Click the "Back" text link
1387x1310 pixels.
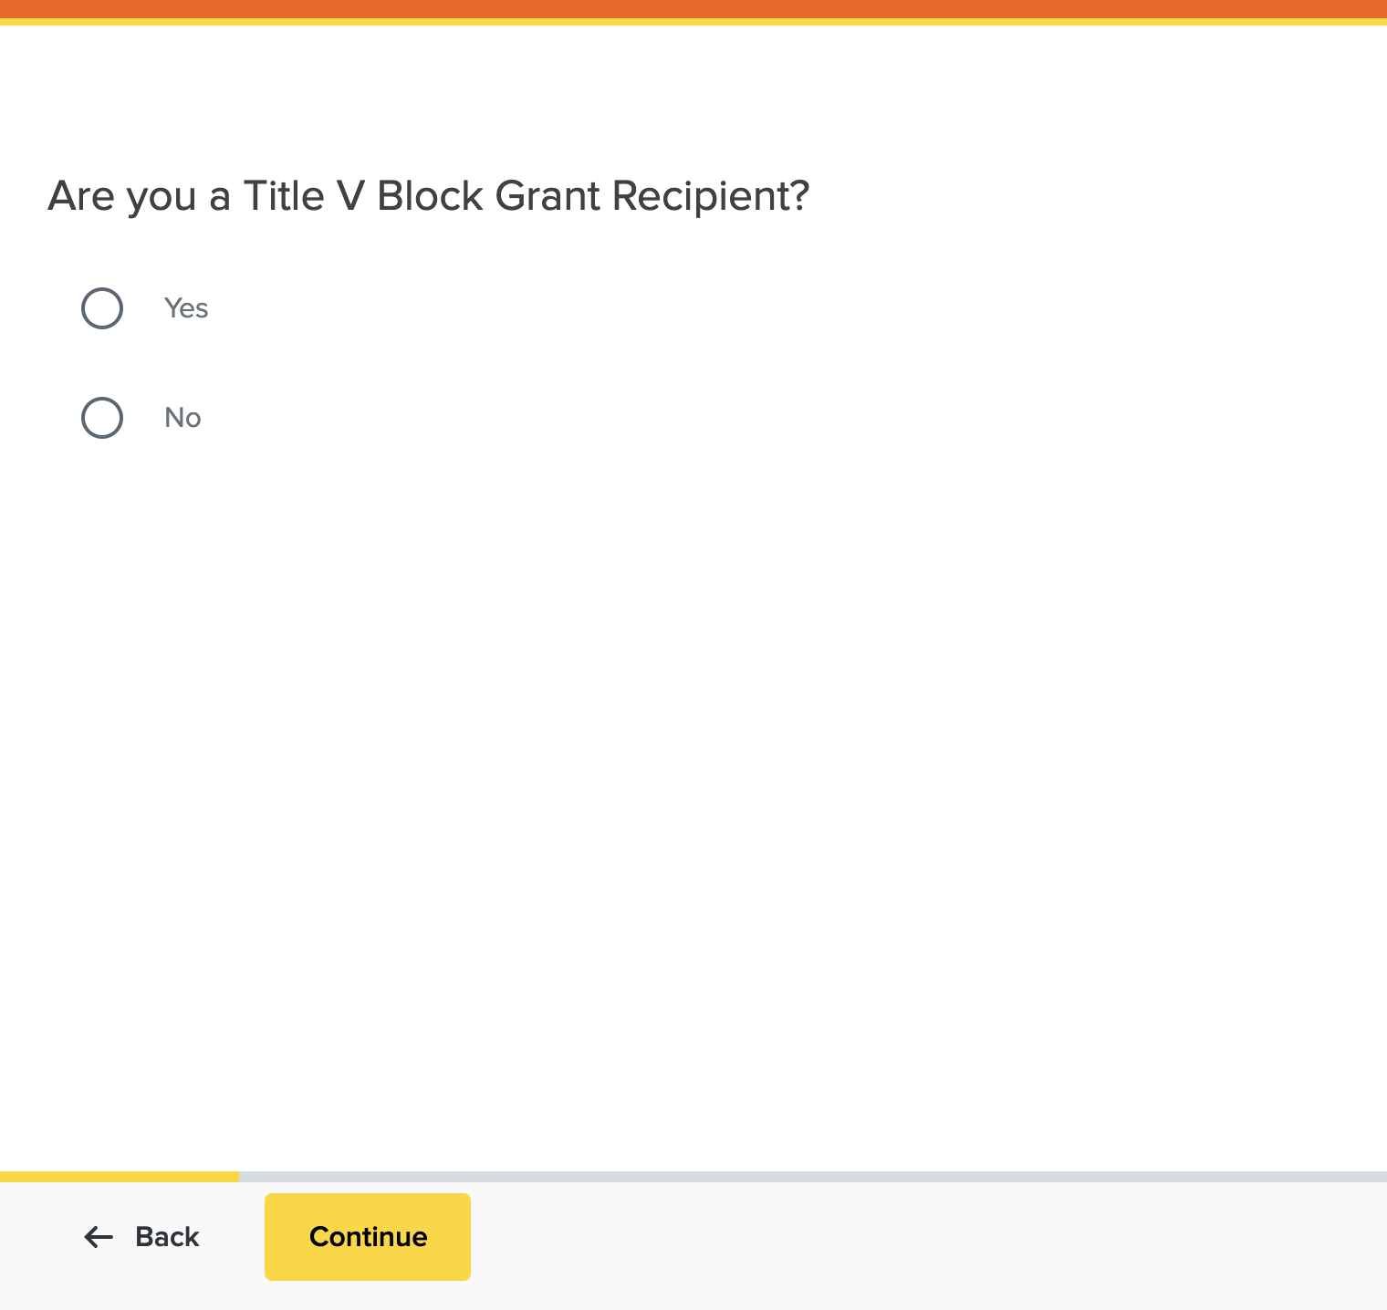pos(167,1237)
